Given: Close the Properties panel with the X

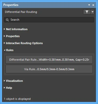Looking at the screenshot, I should pyautogui.click(x=93, y=5).
